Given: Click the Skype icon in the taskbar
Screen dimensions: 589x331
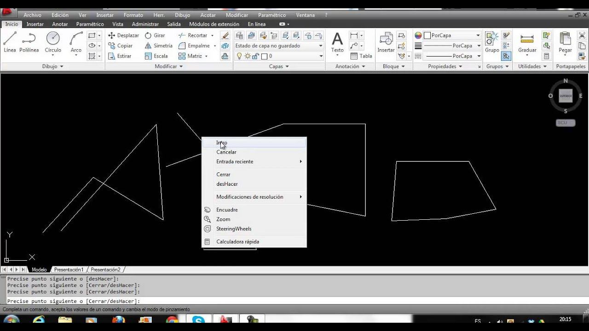Looking at the screenshot, I should coord(199,321).
